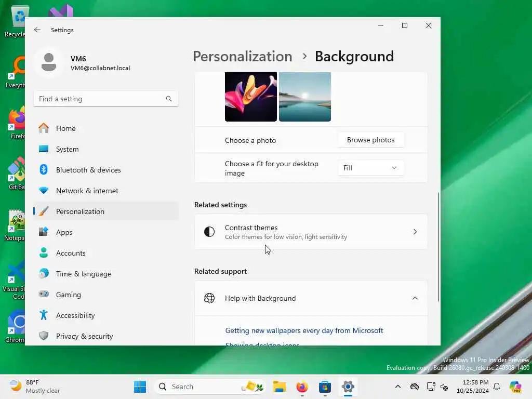Show hidden tray icons chevron
The width and height of the screenshot is (532, 399).
click(x=398, y=387)
